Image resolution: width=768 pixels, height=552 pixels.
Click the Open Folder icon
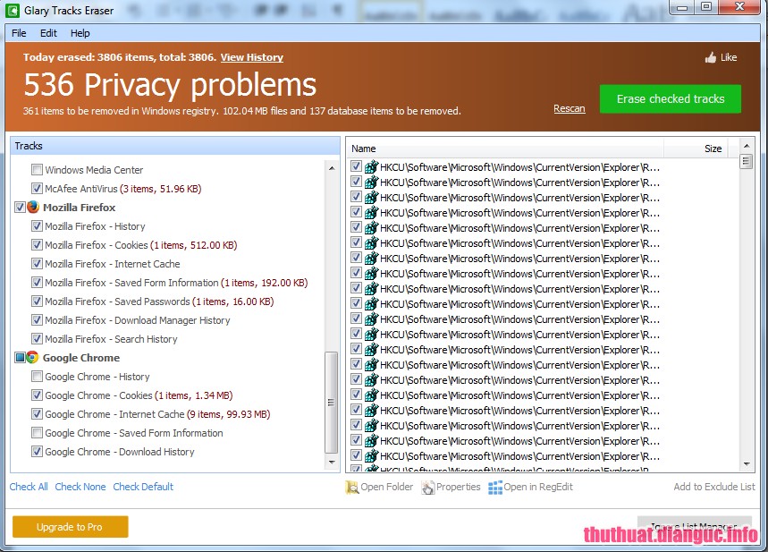tap(351, 488)
